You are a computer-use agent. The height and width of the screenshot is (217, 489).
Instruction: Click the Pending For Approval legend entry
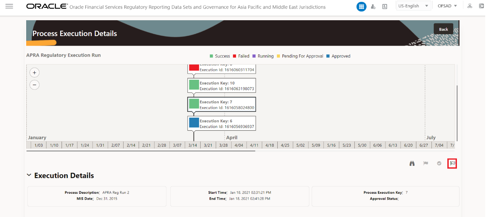(300, 56)
